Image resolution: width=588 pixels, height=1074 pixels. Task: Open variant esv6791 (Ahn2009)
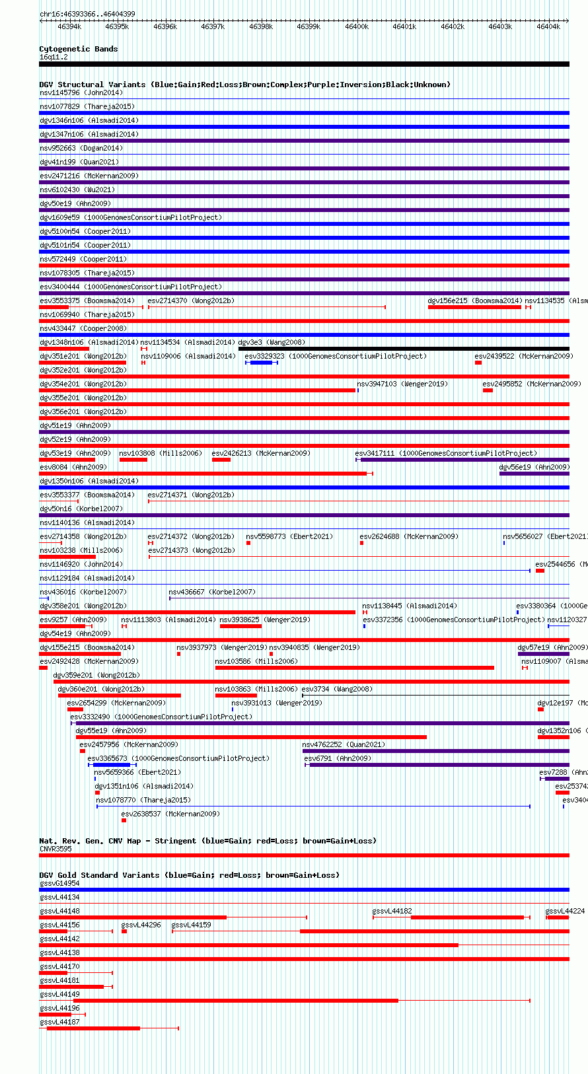click(338, 758)
